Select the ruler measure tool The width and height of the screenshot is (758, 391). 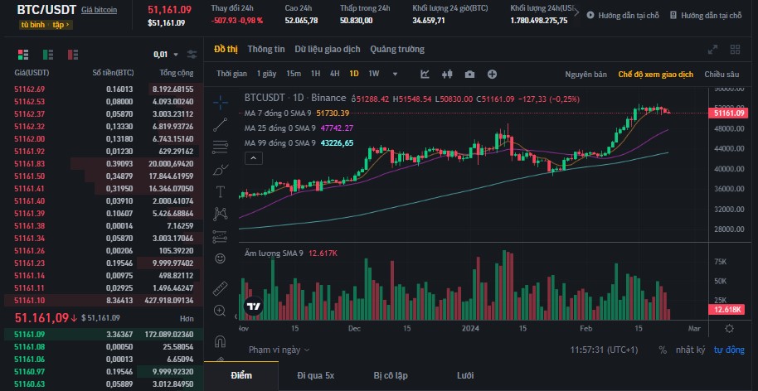click(221, 288)
